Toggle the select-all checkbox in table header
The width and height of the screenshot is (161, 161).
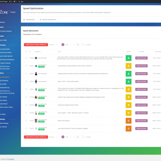[26, 52]
